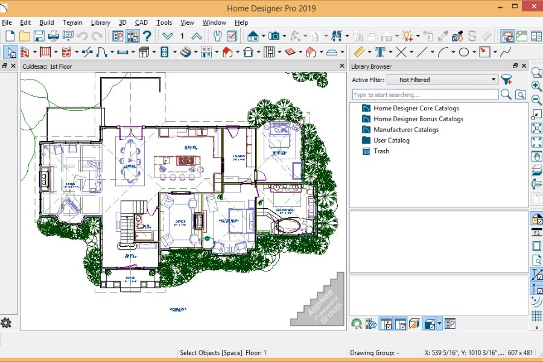Expand the Circle tool dropdown arrow
The image size is (543, 362).
tap(474, 52)
